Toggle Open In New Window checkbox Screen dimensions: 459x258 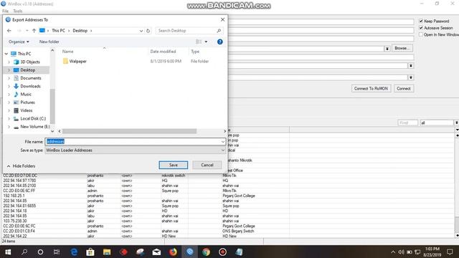[421, 34]
